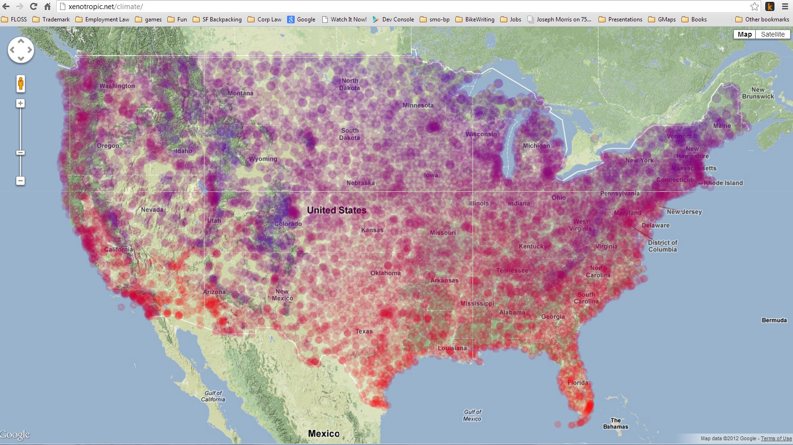This screenshot has height=445, width=793.
Task: Click the Florida label on the map
Action: pyautogui.click(x=577, y=383)
